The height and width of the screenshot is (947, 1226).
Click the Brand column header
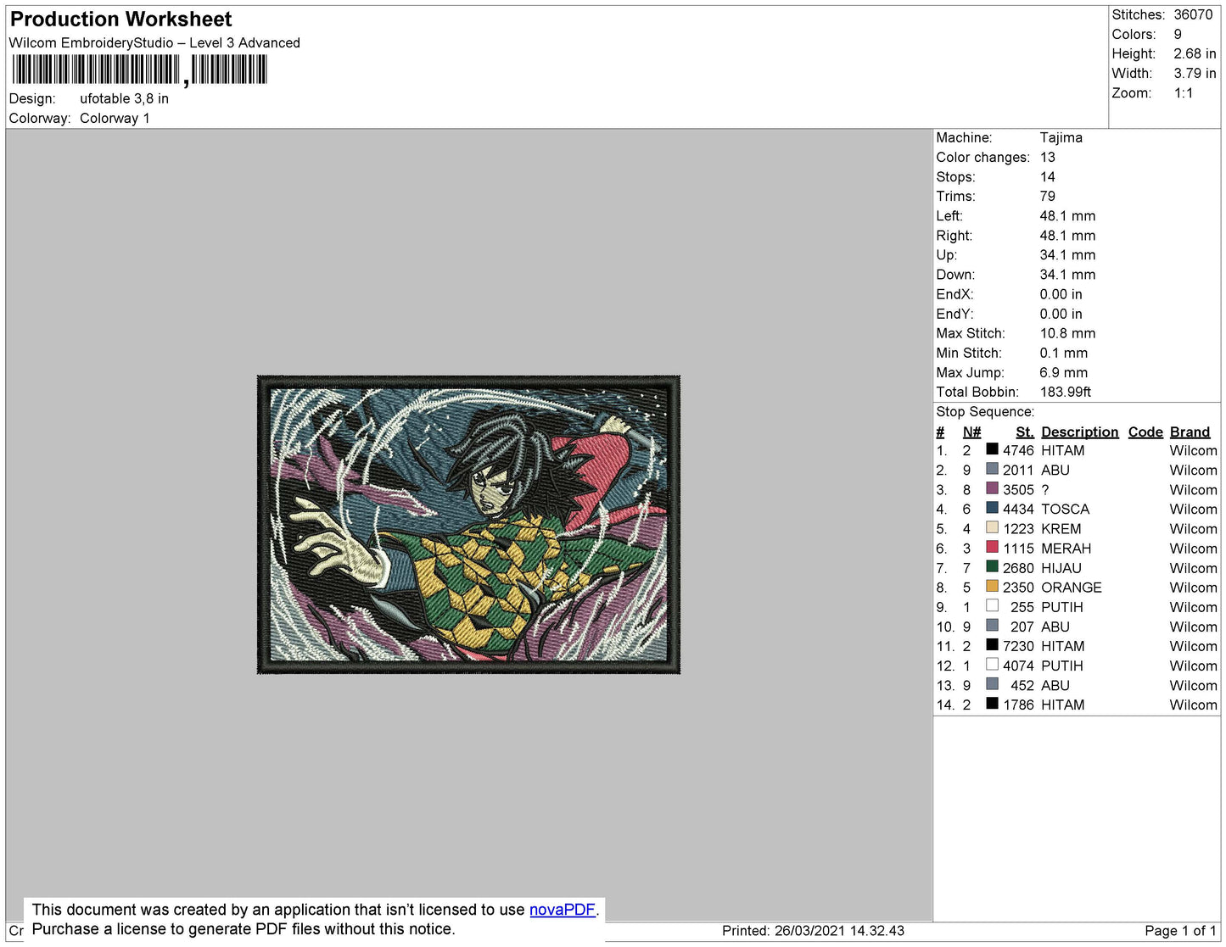[1190, 432]
